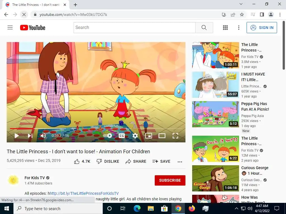Open the Windows Start menu
Image resolution: width=286 pixels, height=214 pixels.
click(7, 208)
